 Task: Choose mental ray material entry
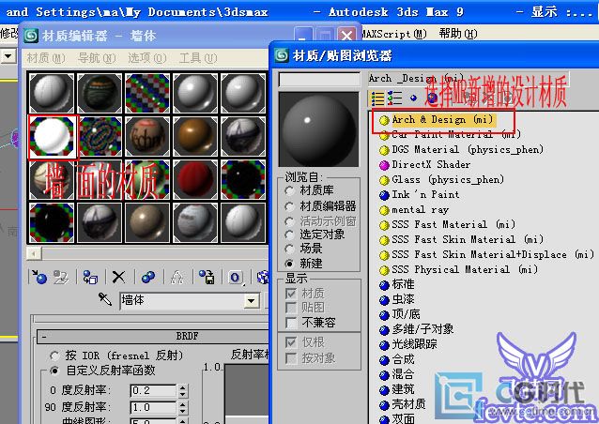pyautogui.click(x=420, y=209)
